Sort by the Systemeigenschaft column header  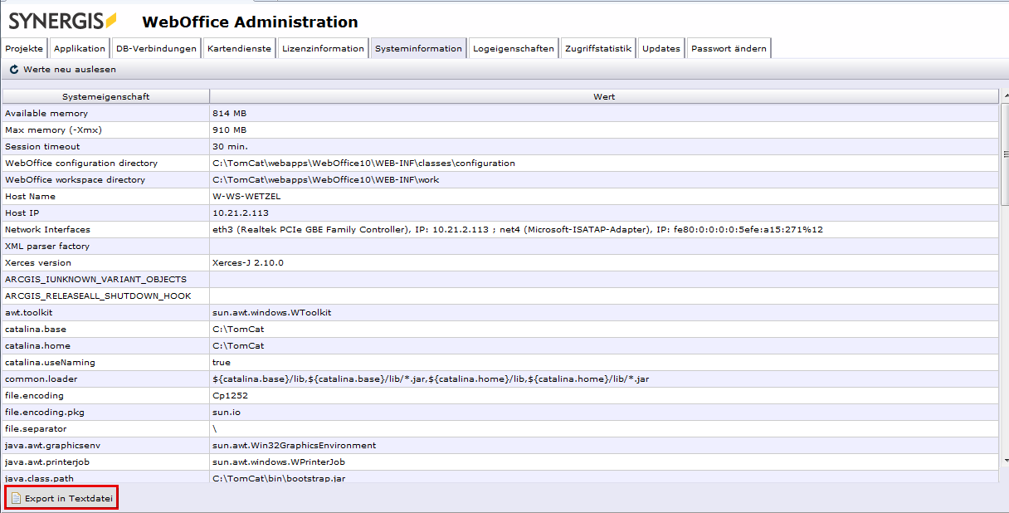tap(105, 96)
